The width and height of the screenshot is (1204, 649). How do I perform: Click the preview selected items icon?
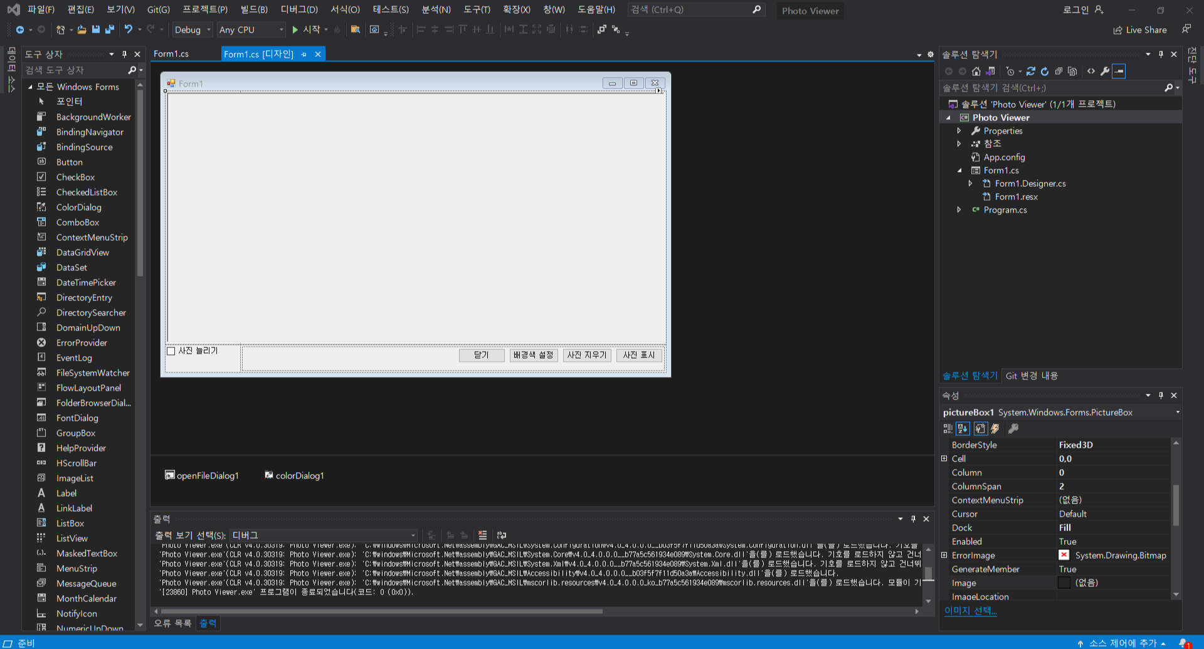(1119, 71)
